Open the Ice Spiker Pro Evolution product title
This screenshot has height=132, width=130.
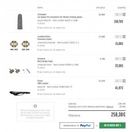(x=61, y=17)
